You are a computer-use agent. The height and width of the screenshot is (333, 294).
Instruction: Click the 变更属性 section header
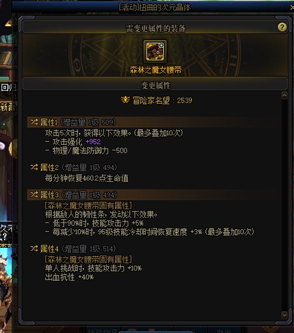[155, 85]
